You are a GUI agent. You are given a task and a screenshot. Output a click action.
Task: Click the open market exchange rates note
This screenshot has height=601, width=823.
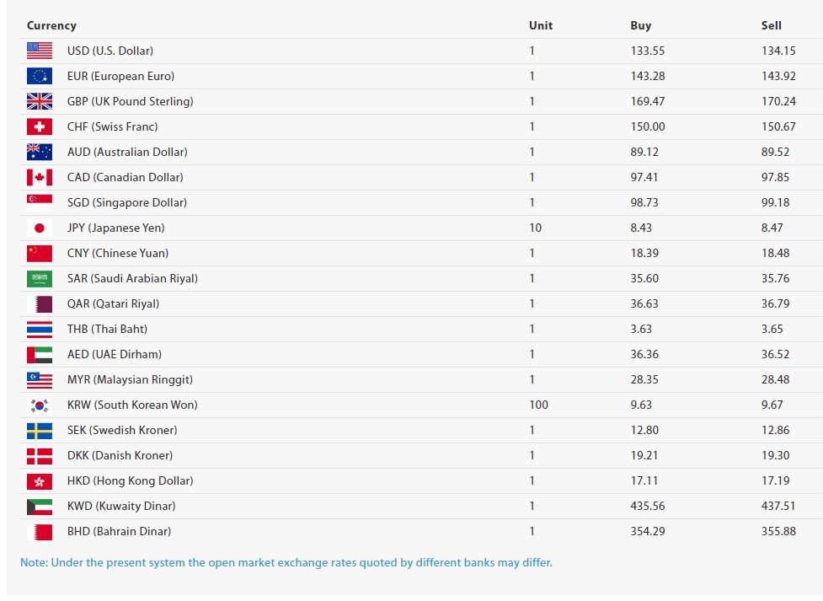(286, 562)
